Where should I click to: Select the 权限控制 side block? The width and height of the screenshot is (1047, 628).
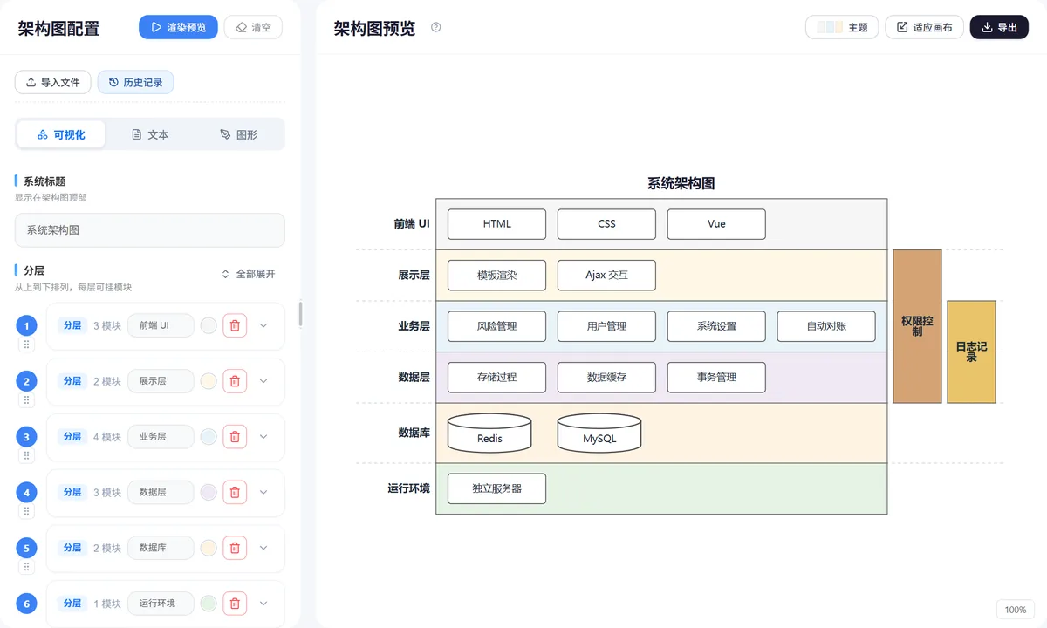[x=917, y=326]
